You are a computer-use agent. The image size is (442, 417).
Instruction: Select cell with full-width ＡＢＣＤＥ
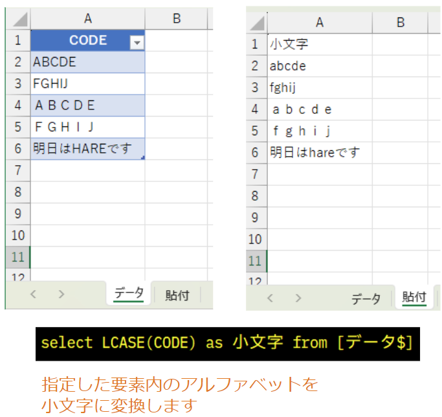[x=87, y=106]
